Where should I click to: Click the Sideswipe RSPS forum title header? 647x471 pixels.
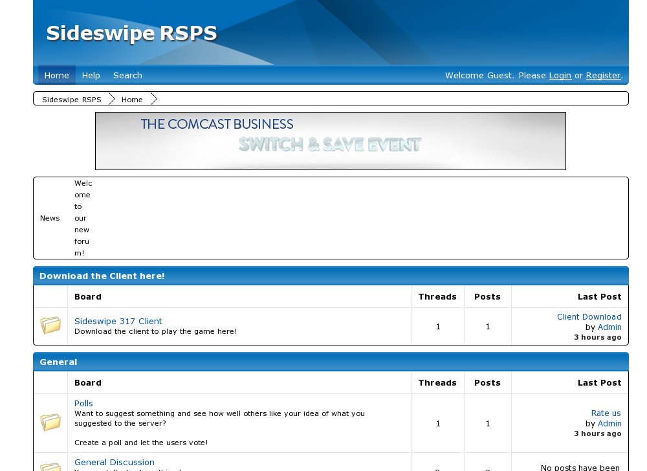(x=131, y=33)
